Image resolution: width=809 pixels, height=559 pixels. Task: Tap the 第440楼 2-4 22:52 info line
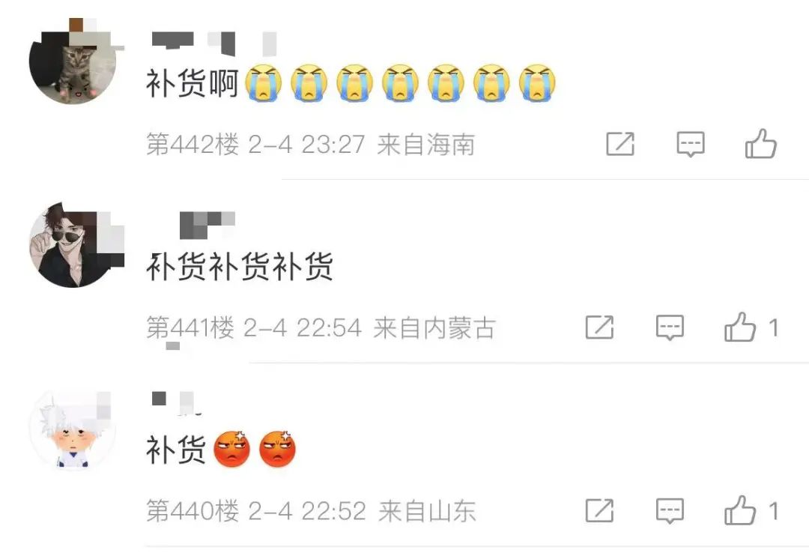(x=311, y=511)
